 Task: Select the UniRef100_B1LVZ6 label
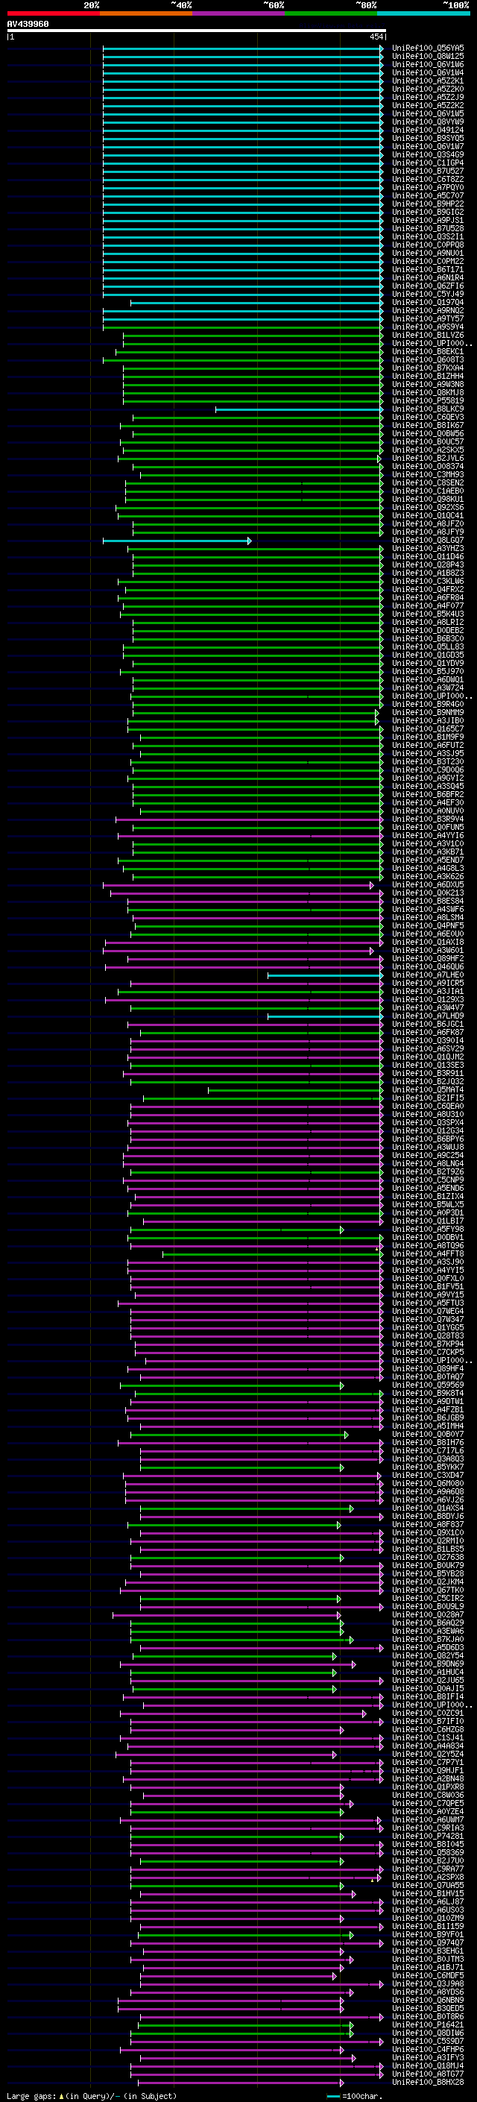428,336
